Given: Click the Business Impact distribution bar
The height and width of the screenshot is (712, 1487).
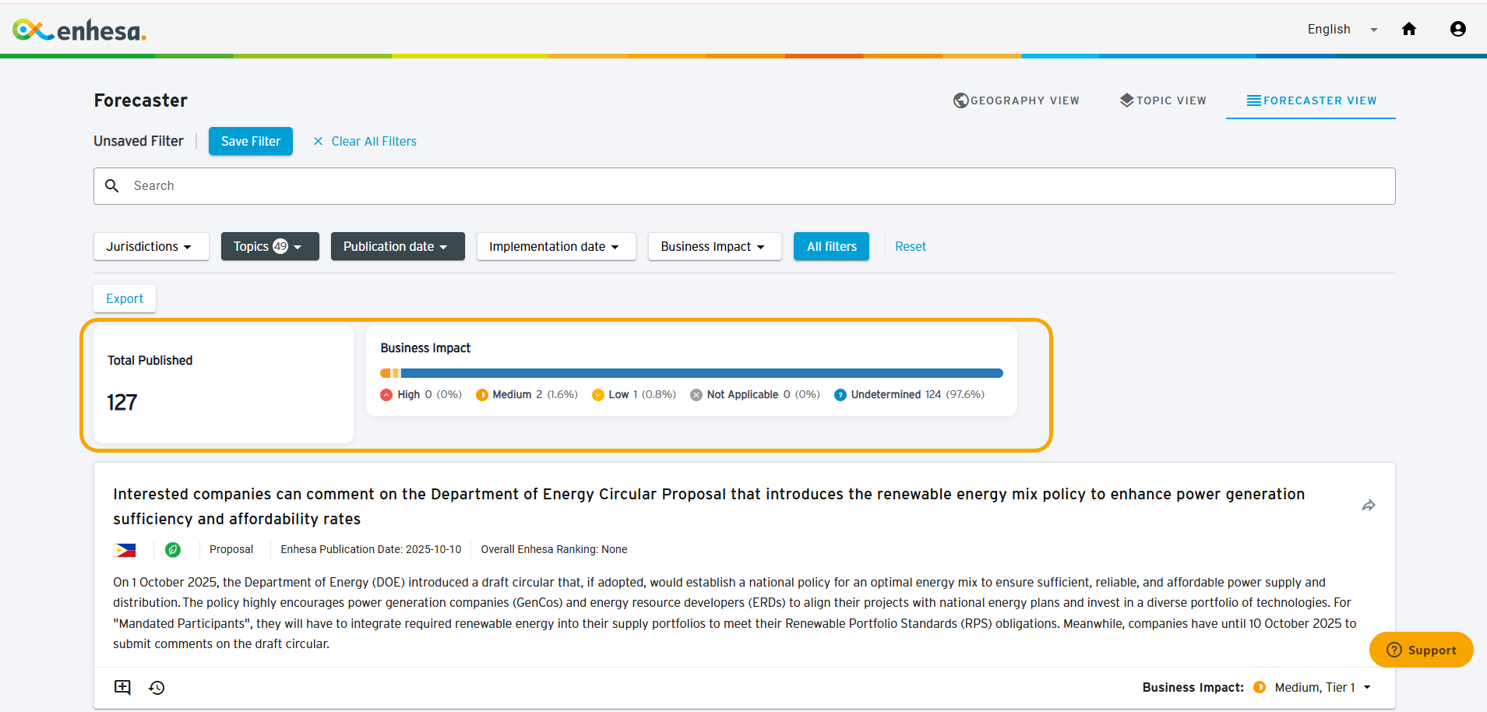Looking at the screenshot, I should 692,373.
